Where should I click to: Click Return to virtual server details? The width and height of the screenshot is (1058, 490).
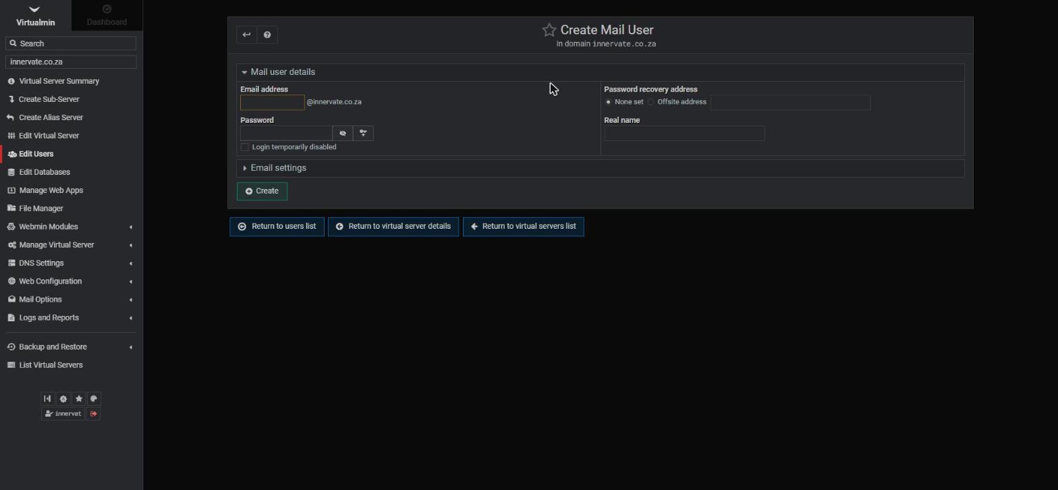coord(393,227)
